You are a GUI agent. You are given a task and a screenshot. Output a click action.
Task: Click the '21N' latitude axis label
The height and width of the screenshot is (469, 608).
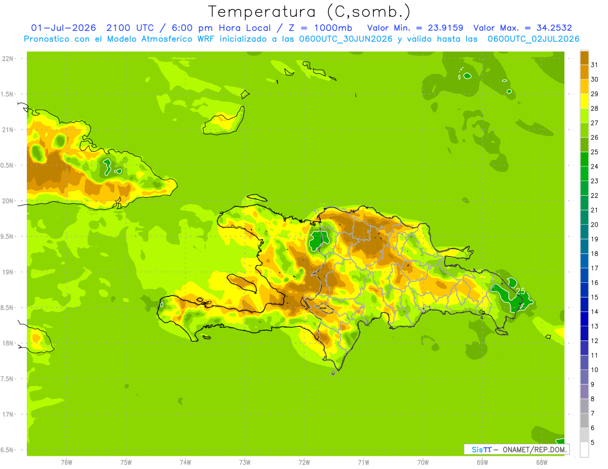(7, 130)
